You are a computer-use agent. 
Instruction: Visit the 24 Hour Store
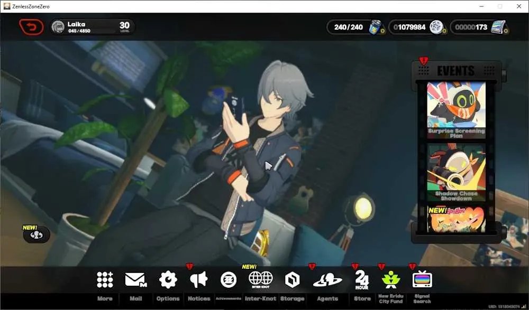tap(362, 280)
